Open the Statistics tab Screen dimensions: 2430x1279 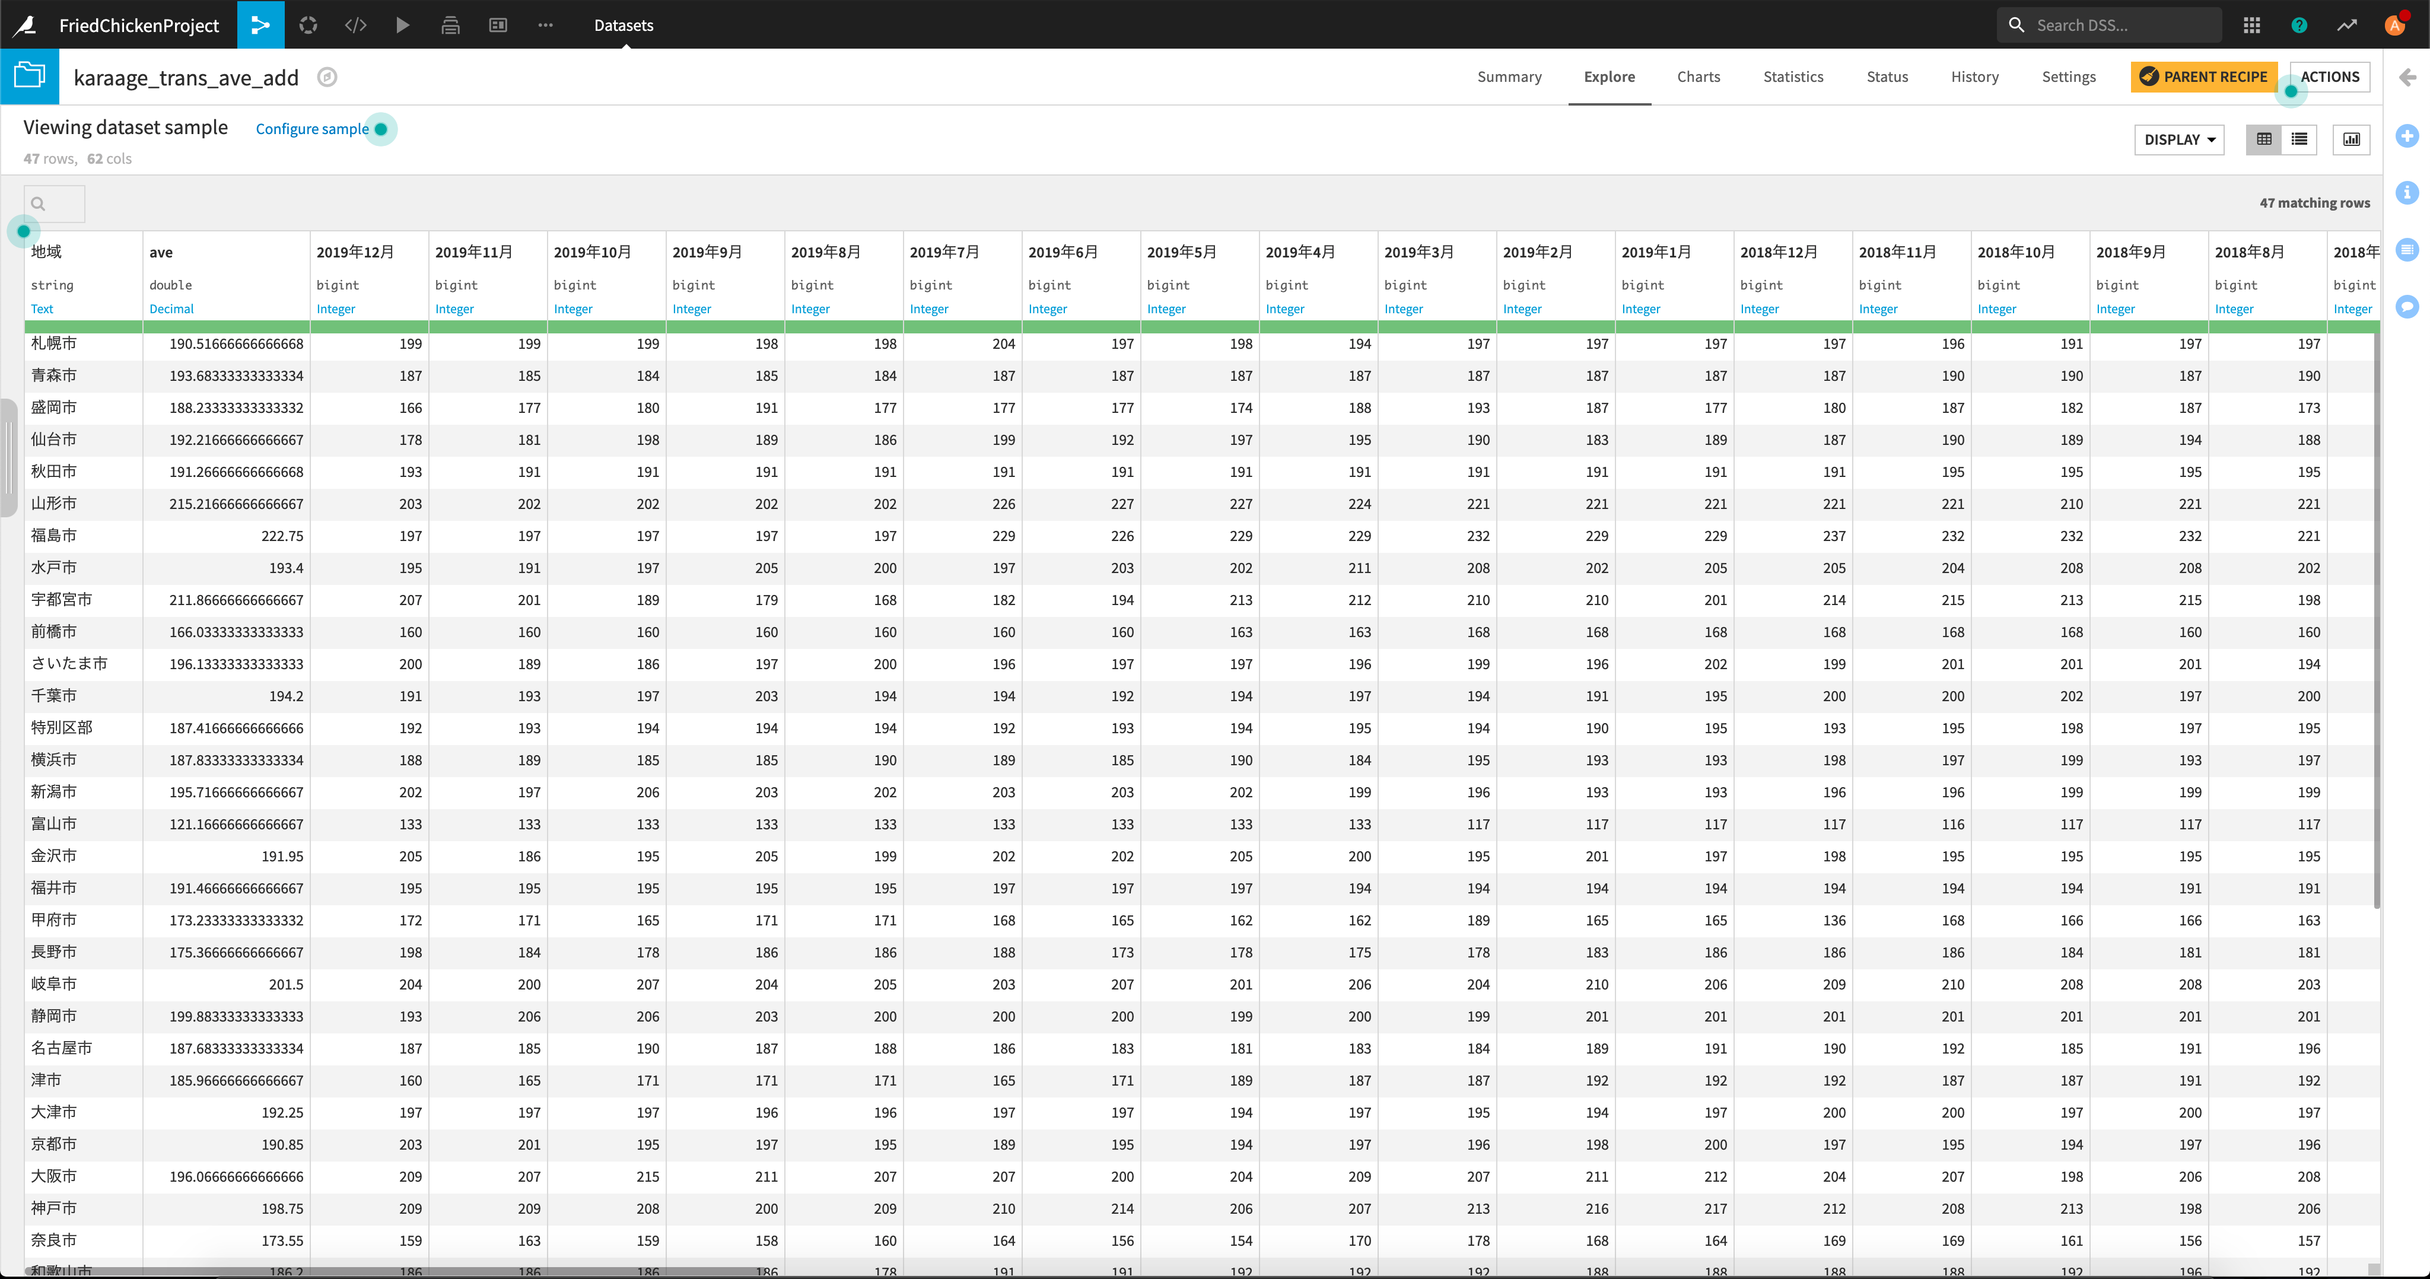point(1792,77)
